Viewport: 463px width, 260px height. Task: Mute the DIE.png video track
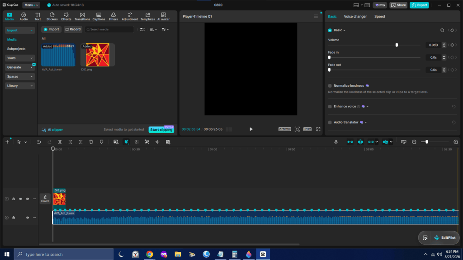click(x=28, y=199)
